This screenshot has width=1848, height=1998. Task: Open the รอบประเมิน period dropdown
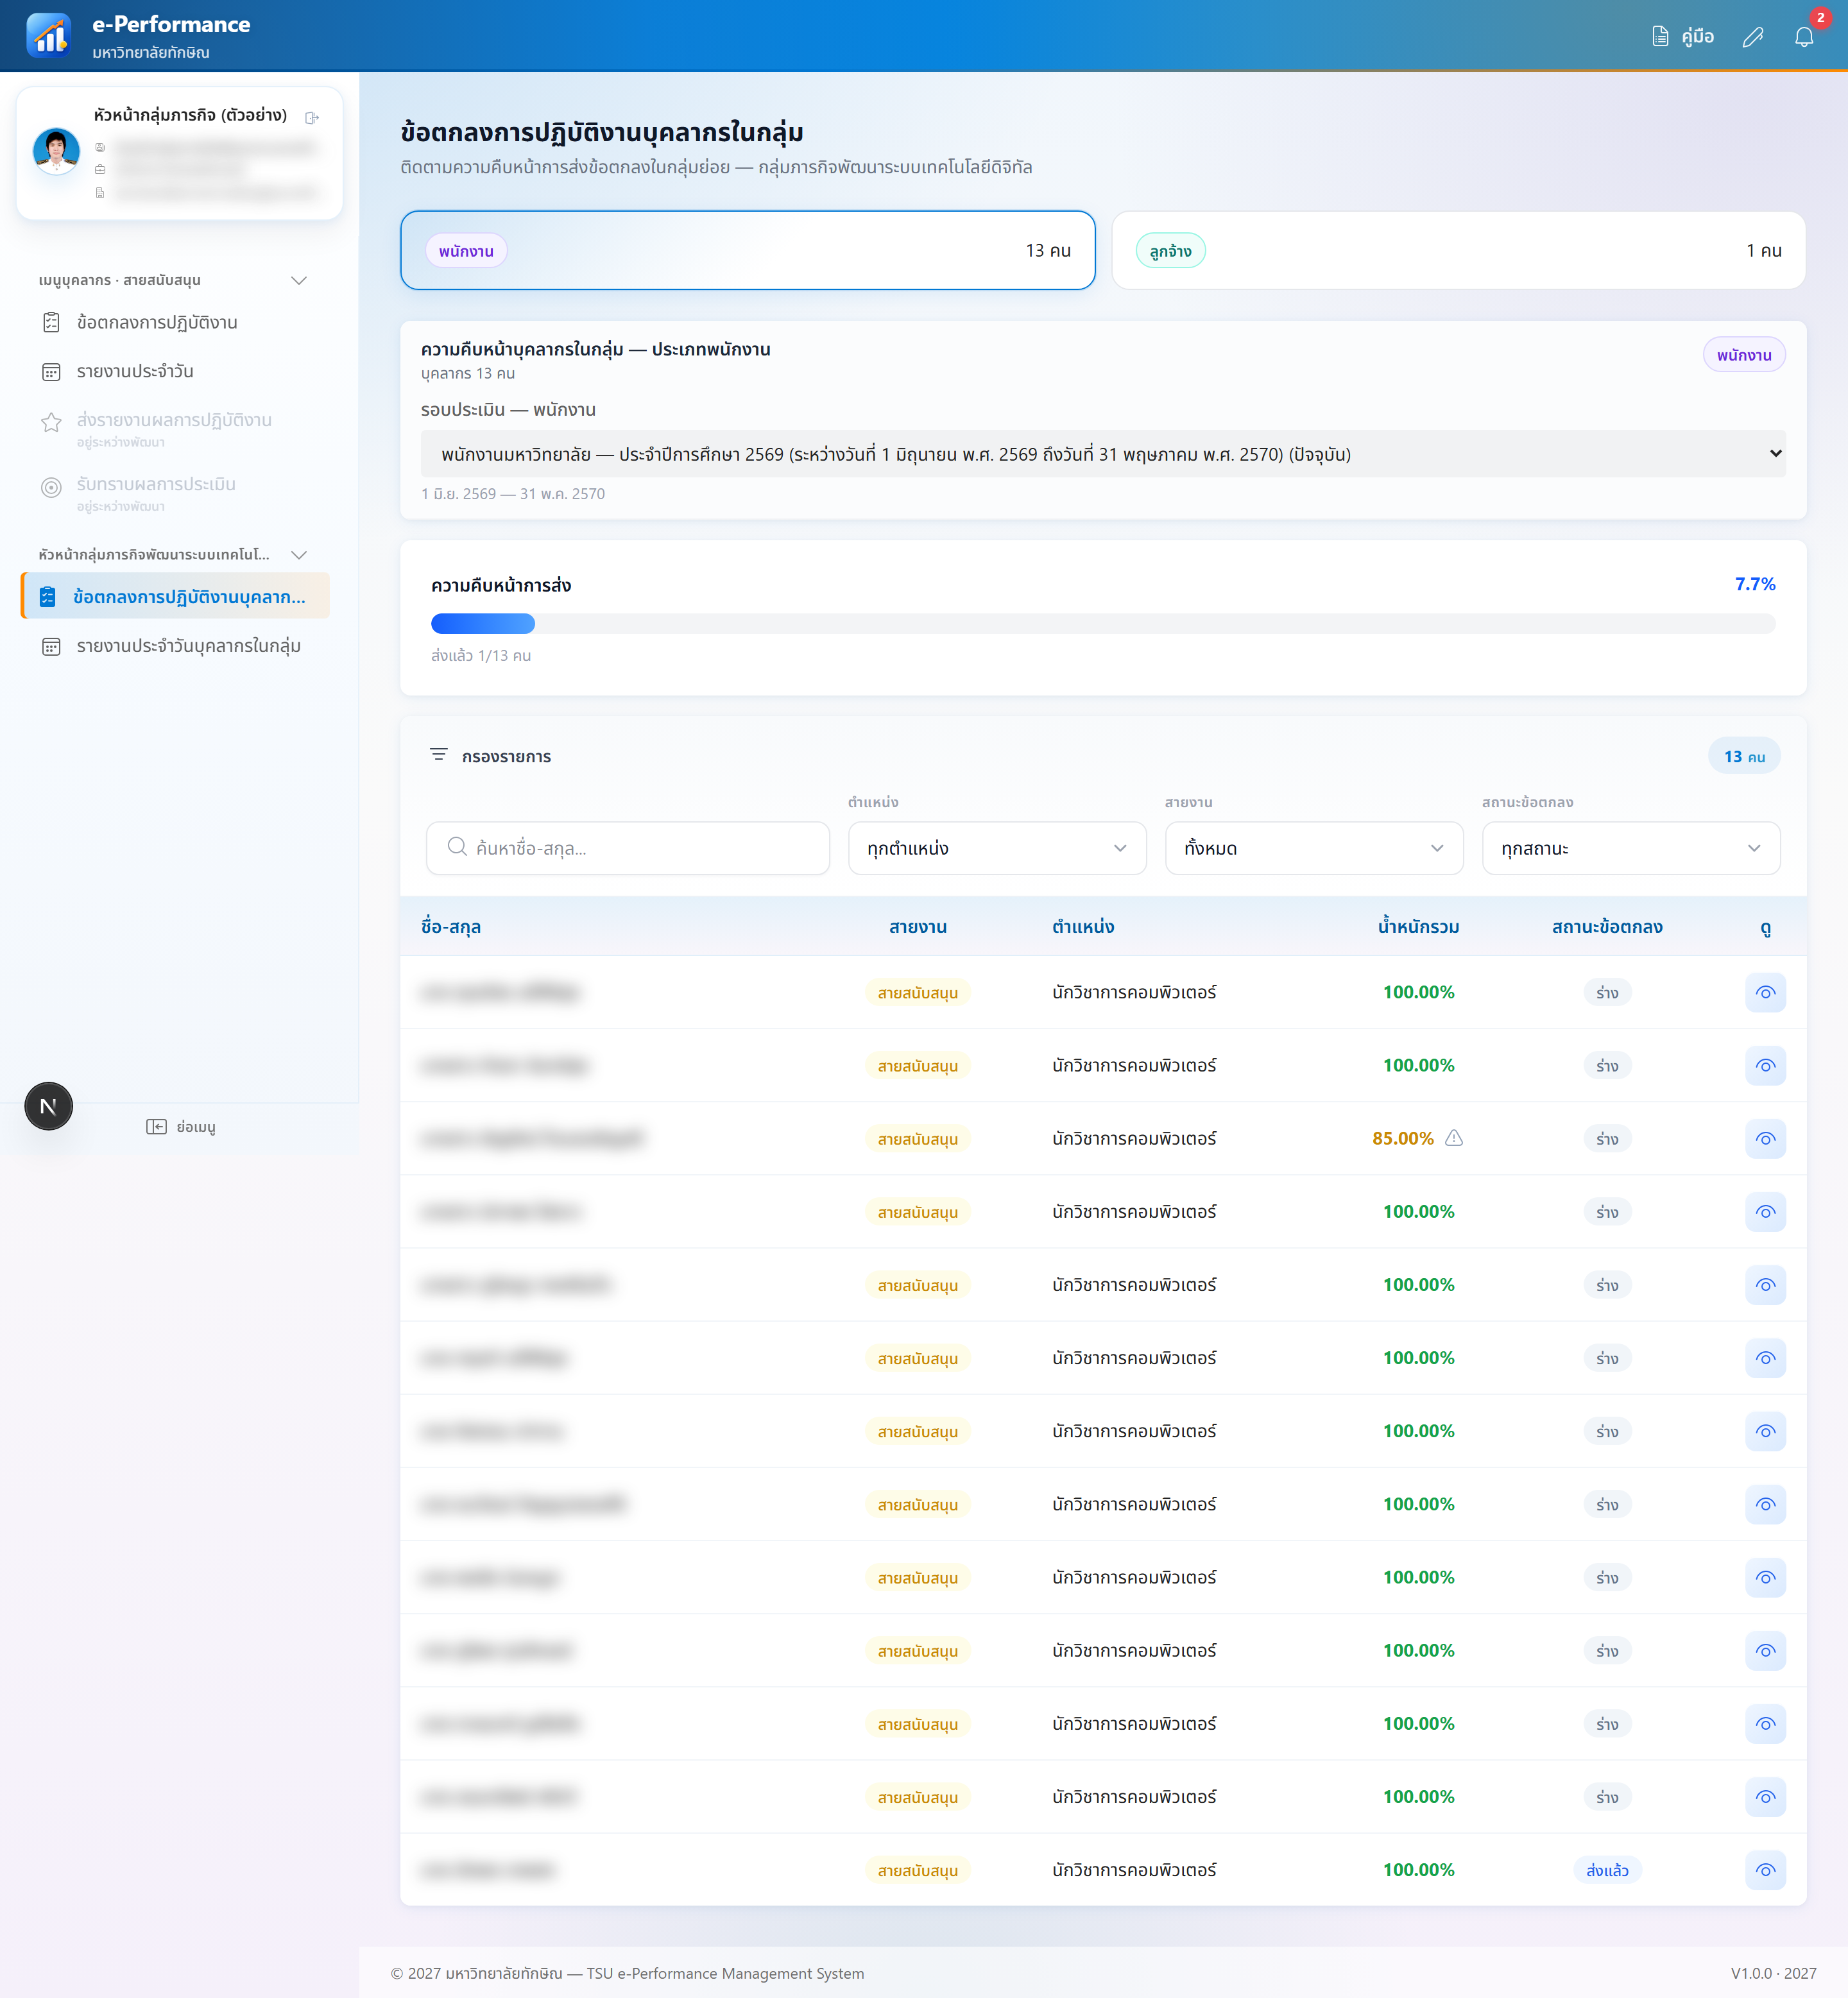tap(1103, 454)
